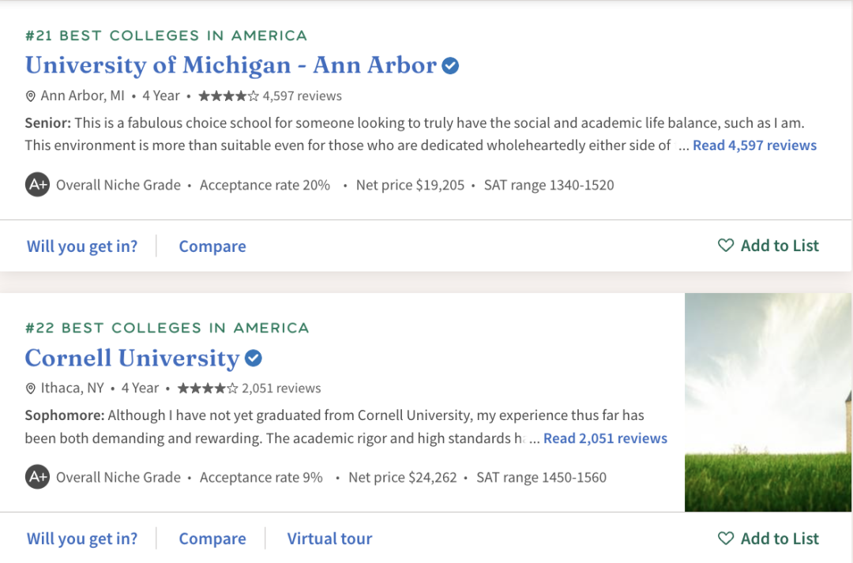Open University of Michigan - Ann Arbor page
Viewport: 853px width, 563px height.
coord(231,65)
